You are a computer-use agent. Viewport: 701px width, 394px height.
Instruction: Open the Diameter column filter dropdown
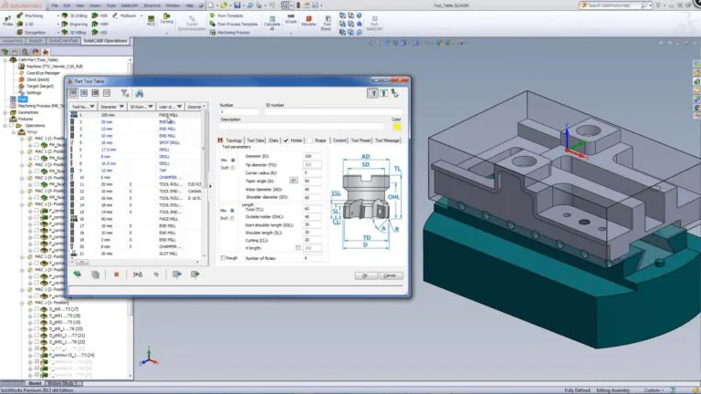coord(123,106)
